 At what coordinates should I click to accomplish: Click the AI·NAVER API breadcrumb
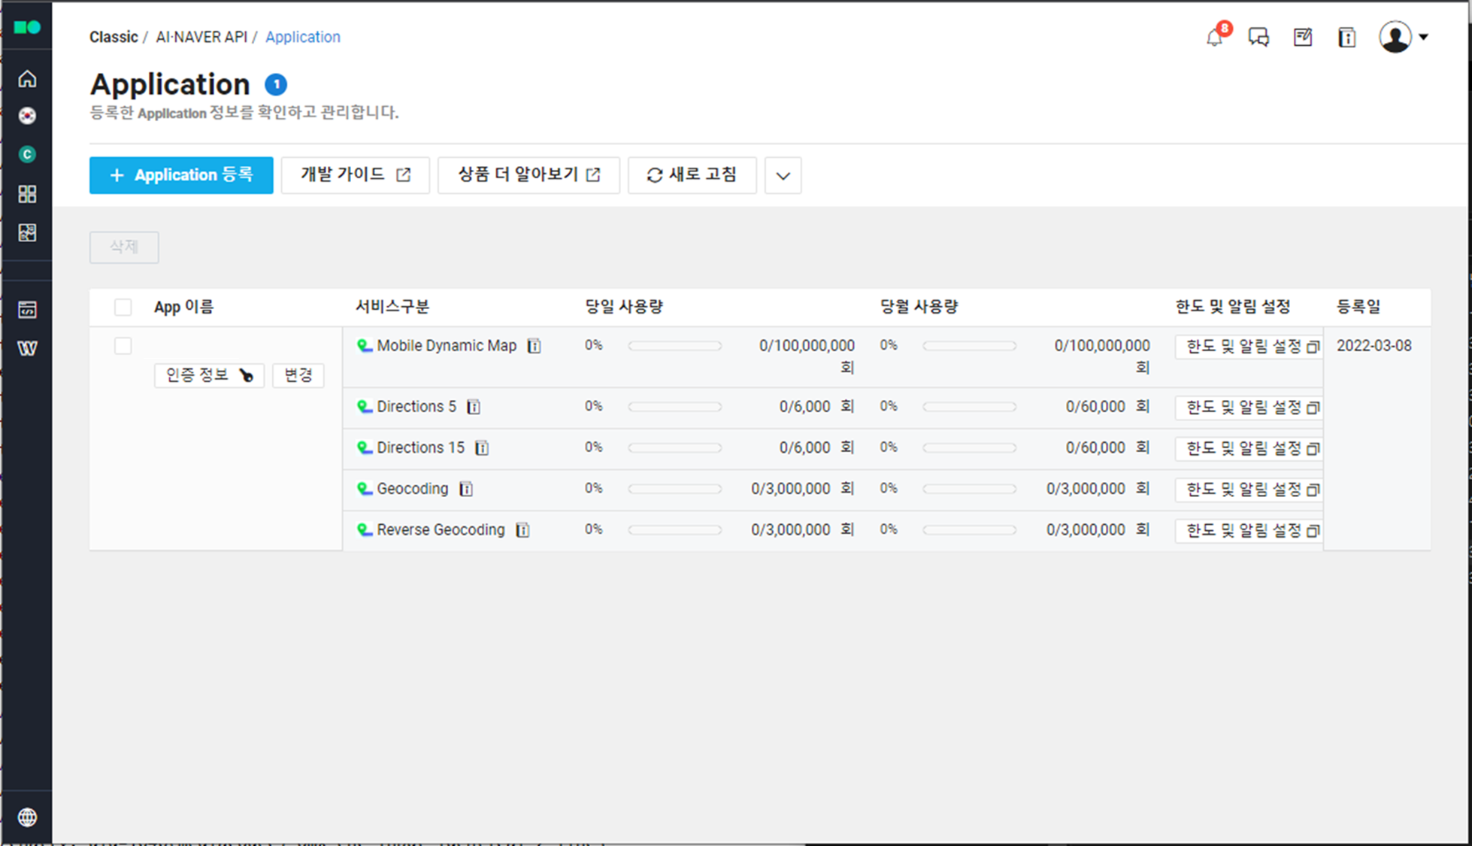(201, 37)
